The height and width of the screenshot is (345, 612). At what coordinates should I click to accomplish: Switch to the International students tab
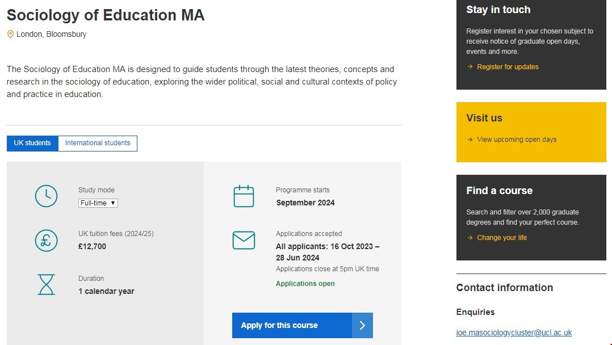click(98, 143)
